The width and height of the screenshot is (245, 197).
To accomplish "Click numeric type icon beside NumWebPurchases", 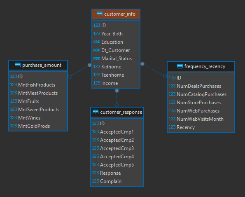I will [172, 110].
